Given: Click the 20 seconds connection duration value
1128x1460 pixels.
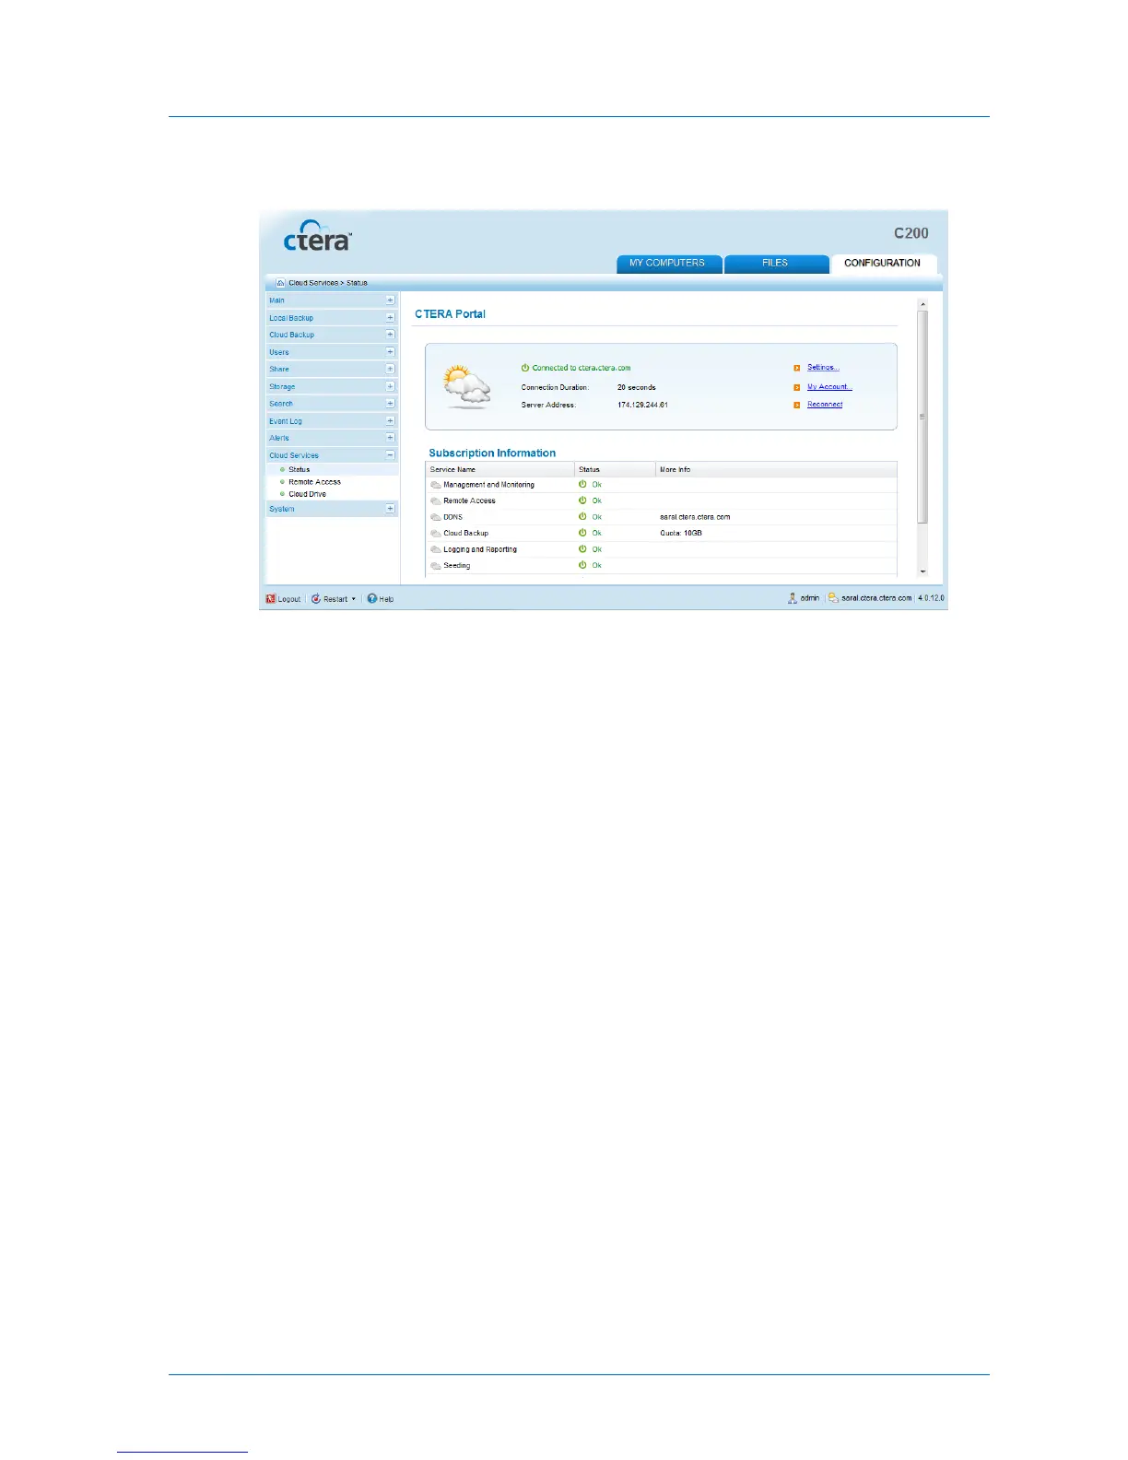Looking at the screenshot, I should tap(637, 388).
